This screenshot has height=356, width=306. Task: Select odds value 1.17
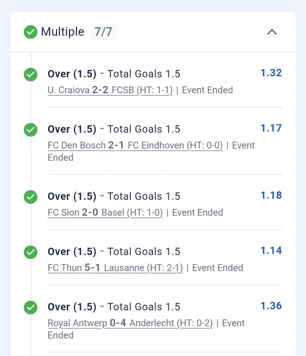[x=271, y=128]
